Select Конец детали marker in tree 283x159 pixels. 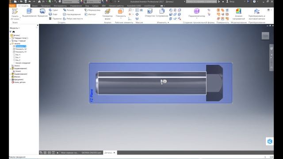[19, 82]
